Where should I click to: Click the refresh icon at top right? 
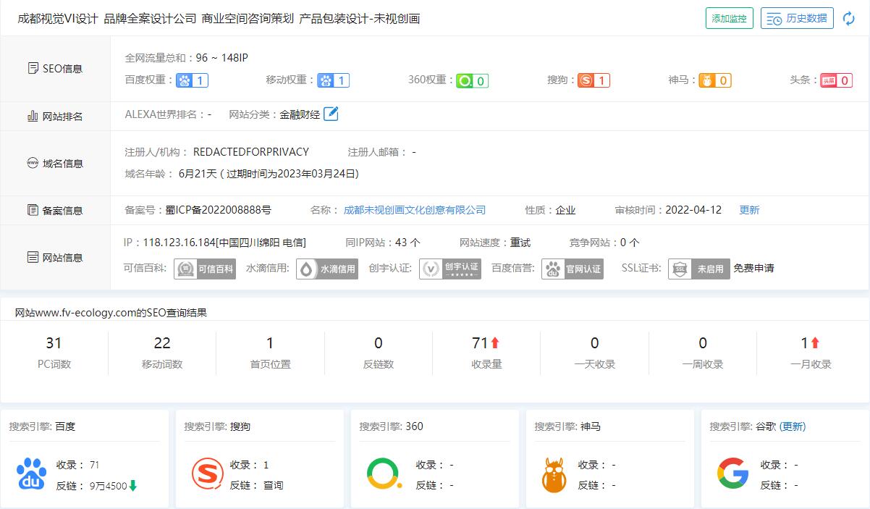[x=849, y=19]
